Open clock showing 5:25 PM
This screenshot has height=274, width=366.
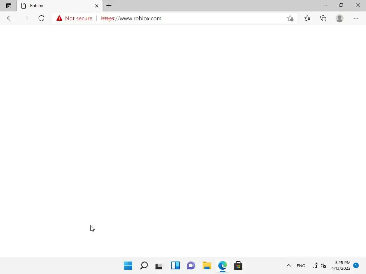(x=341, y=265)
